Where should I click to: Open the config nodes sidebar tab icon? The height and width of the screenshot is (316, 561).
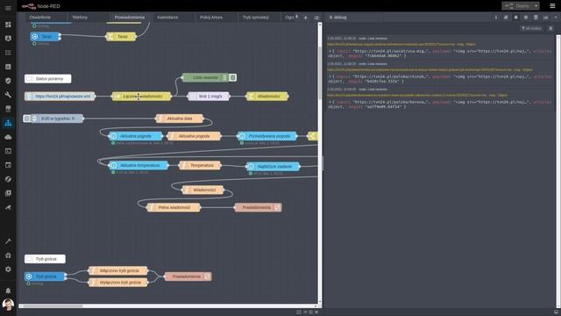coord(526,18)
